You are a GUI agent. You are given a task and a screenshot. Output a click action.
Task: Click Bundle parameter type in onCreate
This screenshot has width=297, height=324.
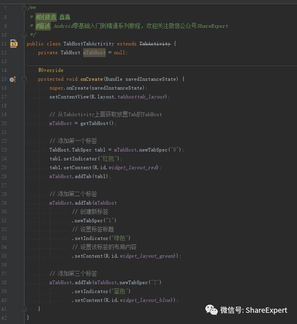tap(114, 79)
